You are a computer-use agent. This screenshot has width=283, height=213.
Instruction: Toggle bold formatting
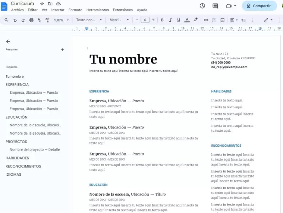(x=162, y=20)
